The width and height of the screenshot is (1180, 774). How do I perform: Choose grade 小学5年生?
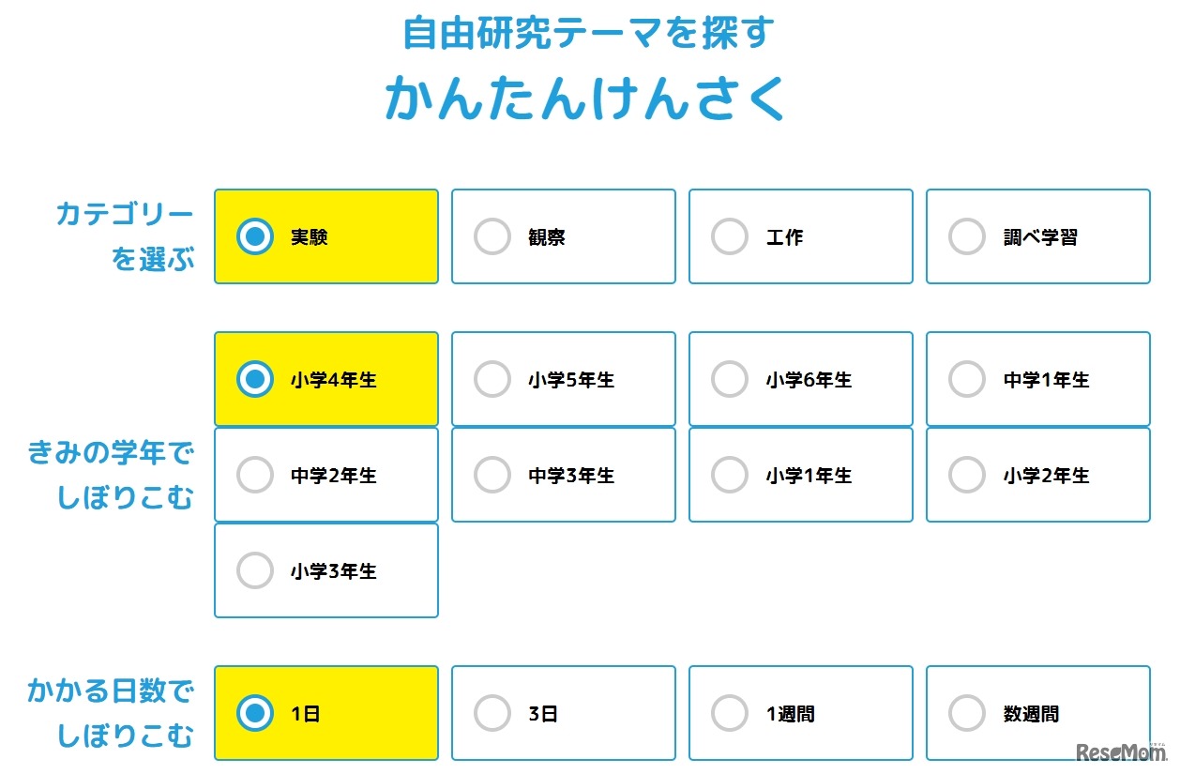pos(563,378)
